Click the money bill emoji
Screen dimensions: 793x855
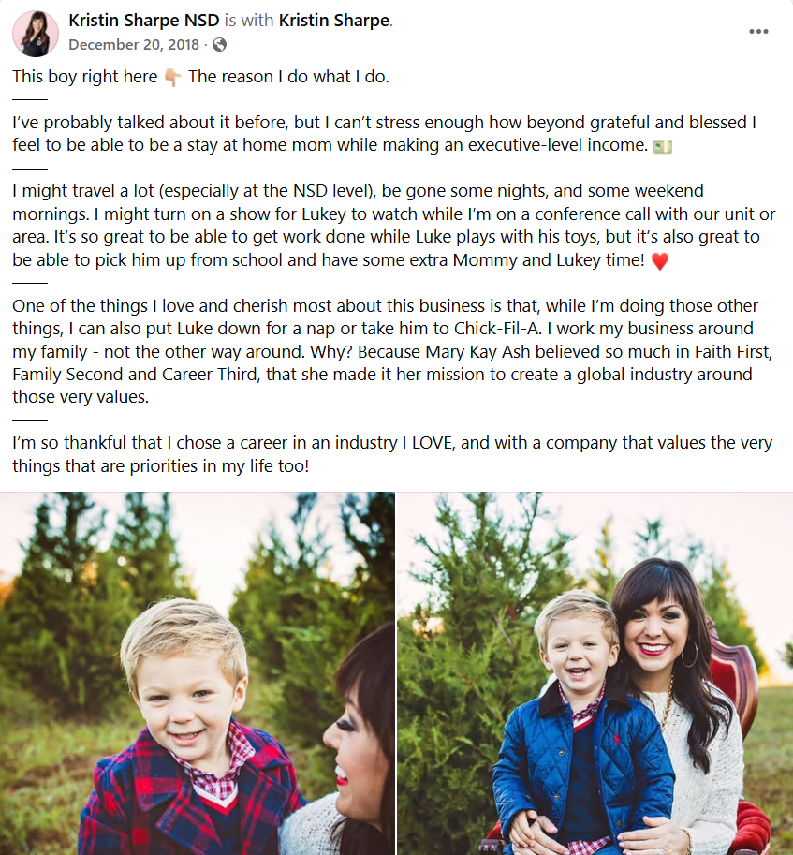663,146
